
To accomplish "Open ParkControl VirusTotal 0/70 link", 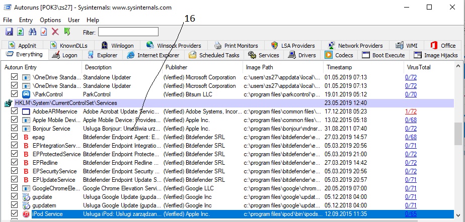I will [x=411, y=94].
